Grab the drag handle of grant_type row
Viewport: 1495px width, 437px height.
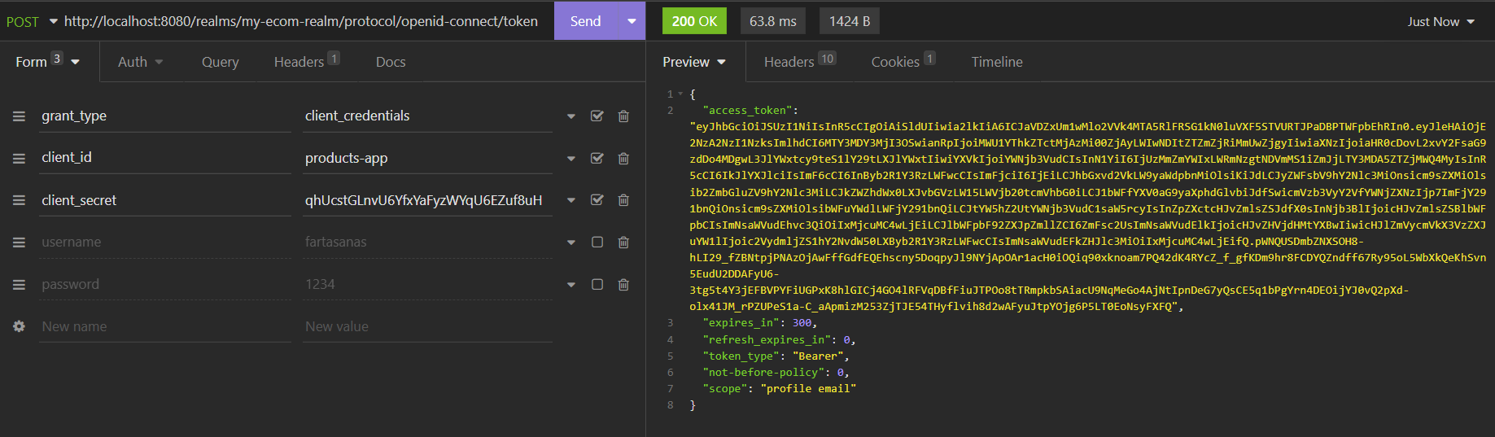coord(19,116)
